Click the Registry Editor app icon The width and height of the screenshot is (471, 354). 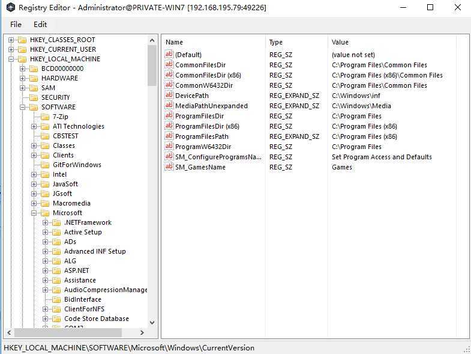tap(11, 7)
